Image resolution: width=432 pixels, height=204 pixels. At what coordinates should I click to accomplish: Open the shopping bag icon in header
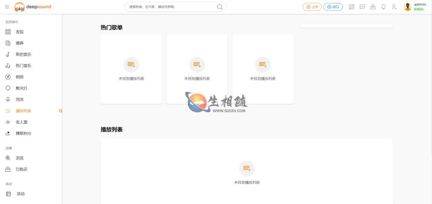373,7
